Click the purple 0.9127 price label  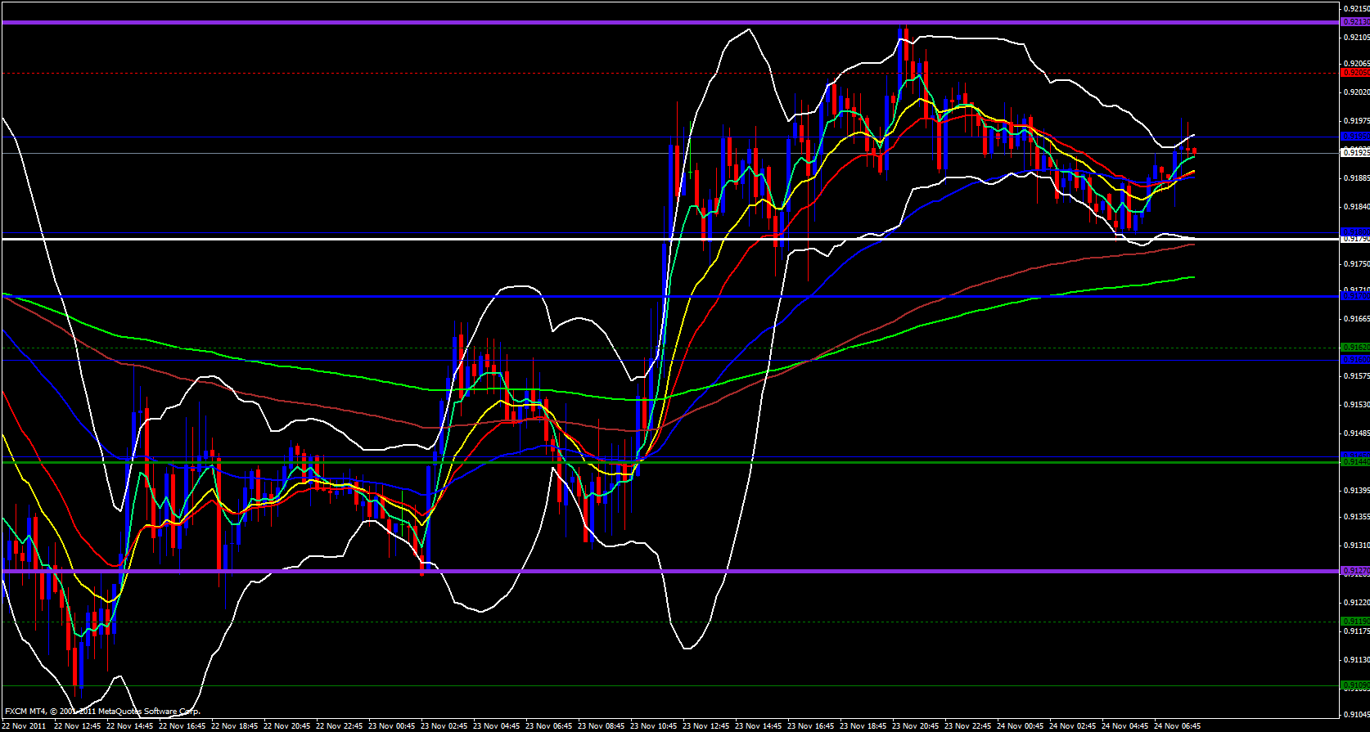pos(1355,571)
